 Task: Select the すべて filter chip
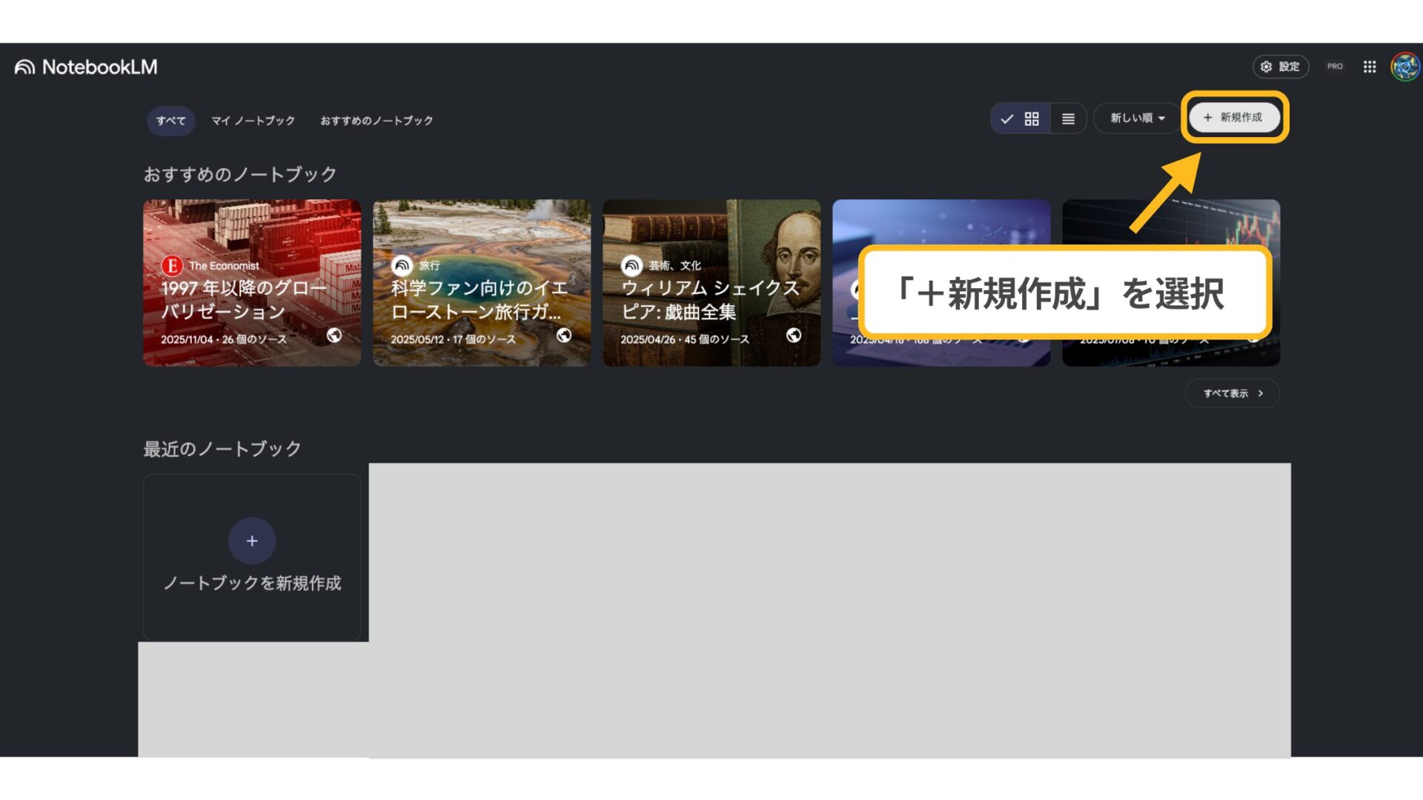(x=170, y=120)
